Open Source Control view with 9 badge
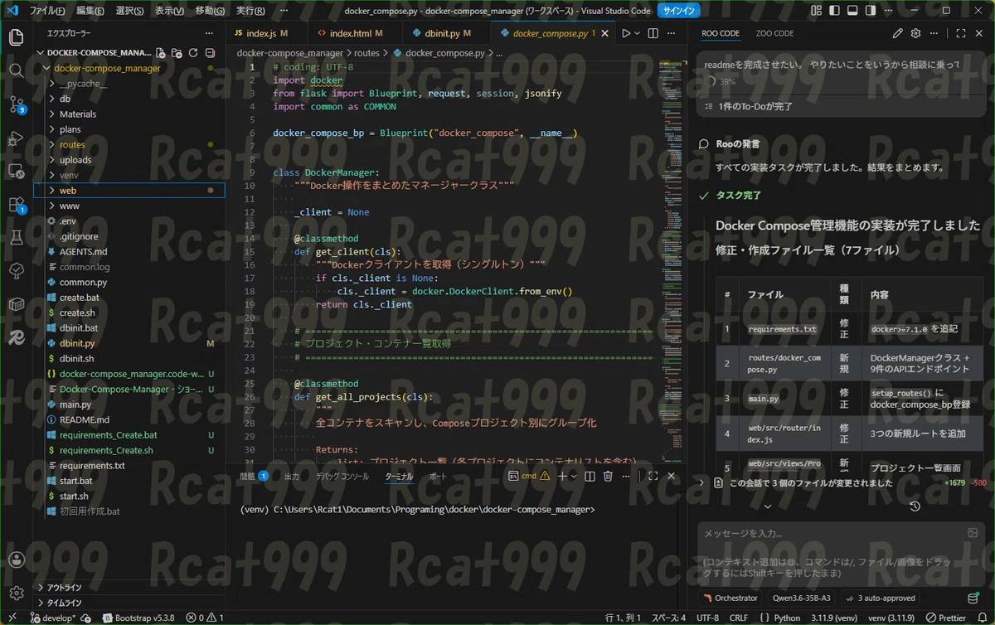This screenshot has height=625, width=995. 16,104
